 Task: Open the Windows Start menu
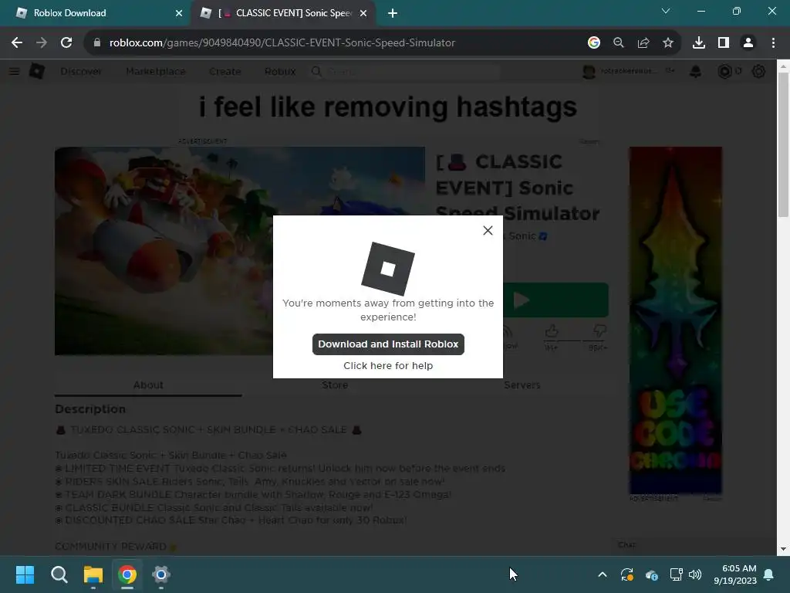click(x=25, y=574)
